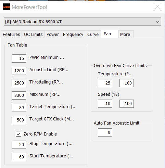165x168 pixels.
Task: Click the Maximum RPM field showing 3300
Action: click(19, 95)
